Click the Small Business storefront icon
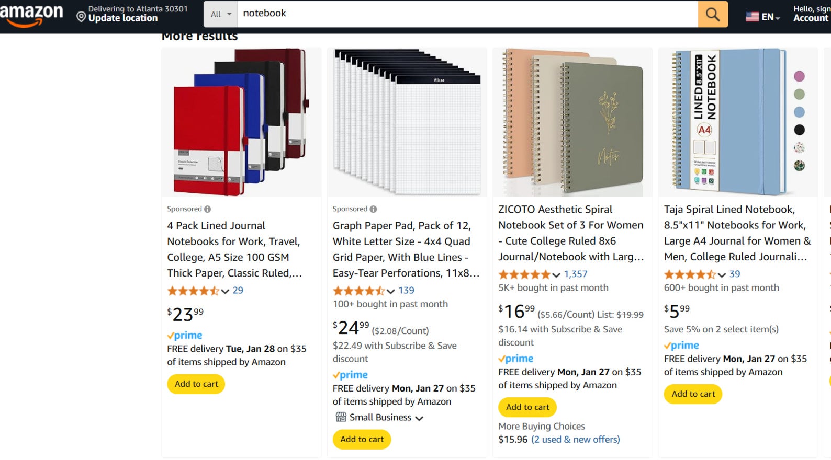This screenshot has height=460, width=831. tap(340, 417)
